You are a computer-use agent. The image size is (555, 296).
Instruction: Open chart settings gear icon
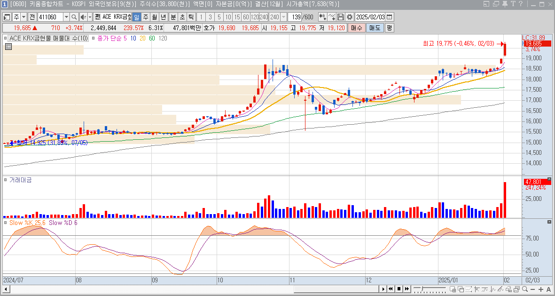349,17
